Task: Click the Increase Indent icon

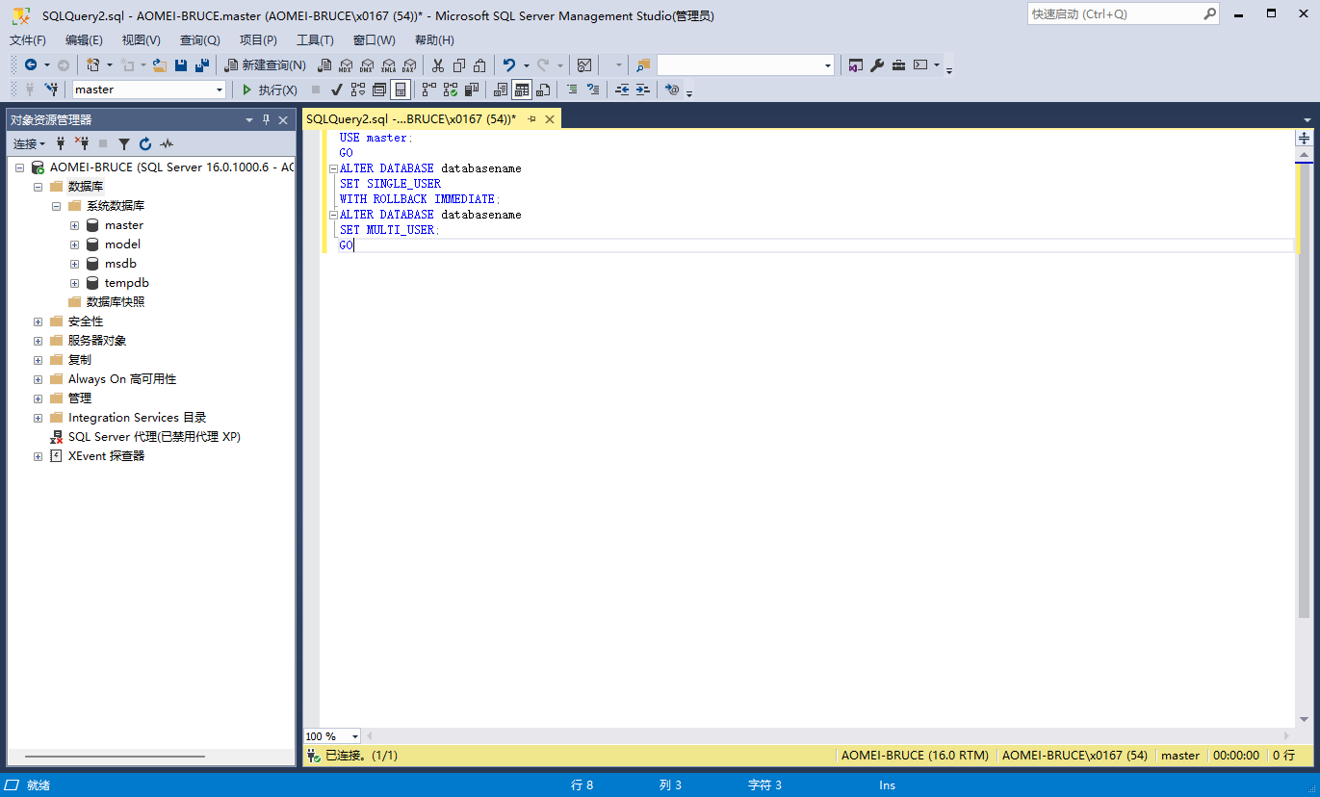Action: point(643,90)
